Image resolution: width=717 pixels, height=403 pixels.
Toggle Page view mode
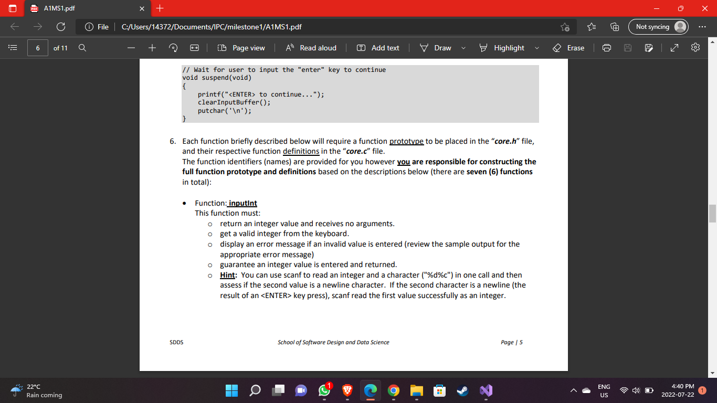point(241,48)
